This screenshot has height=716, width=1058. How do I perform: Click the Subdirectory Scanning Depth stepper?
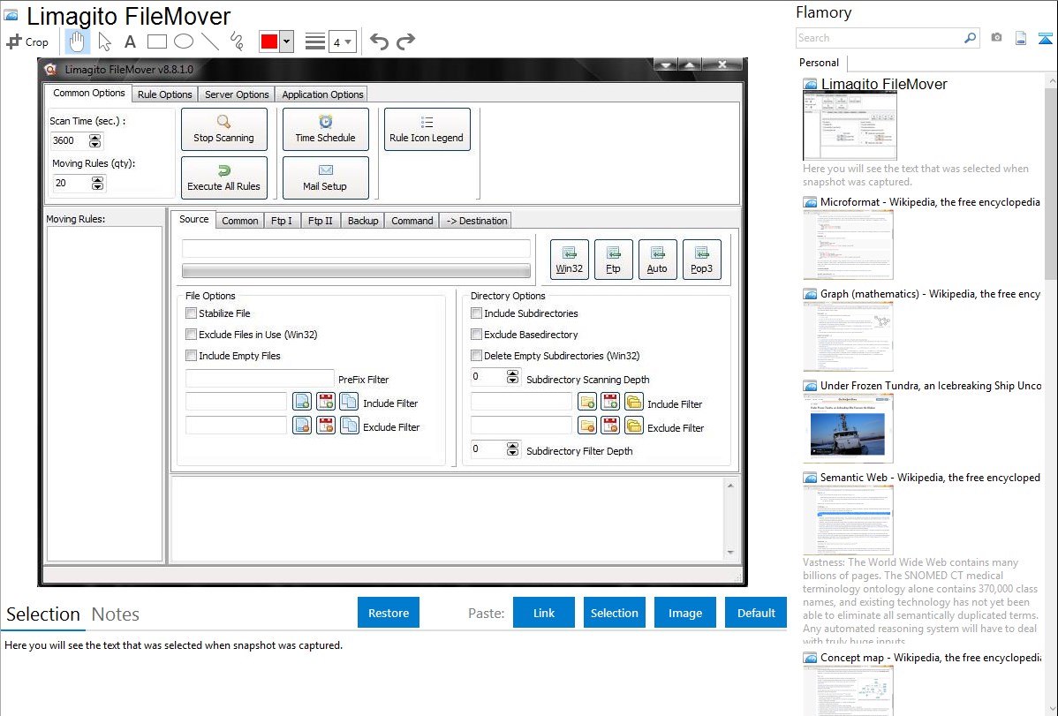(x=513, y=377)
